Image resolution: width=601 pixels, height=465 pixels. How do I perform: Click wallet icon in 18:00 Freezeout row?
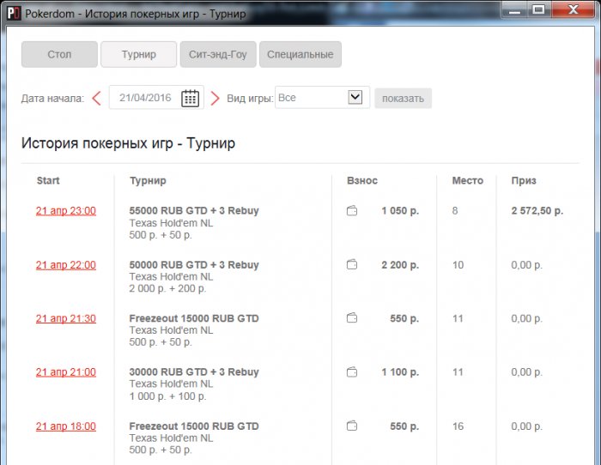click(352, 426)
